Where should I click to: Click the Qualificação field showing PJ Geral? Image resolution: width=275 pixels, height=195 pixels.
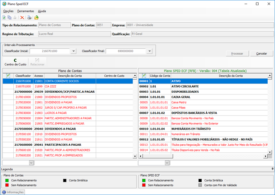(202, 34)
